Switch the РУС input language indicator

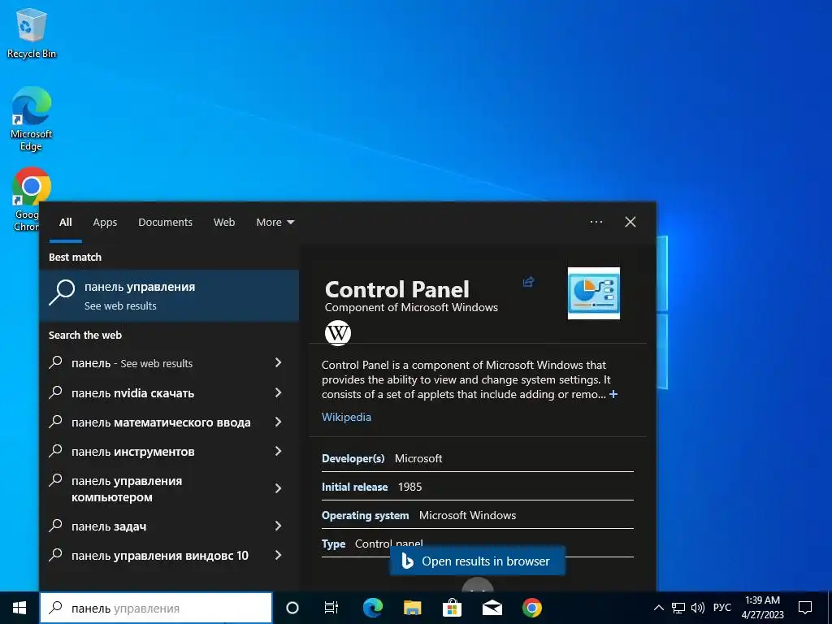(721, 608)
